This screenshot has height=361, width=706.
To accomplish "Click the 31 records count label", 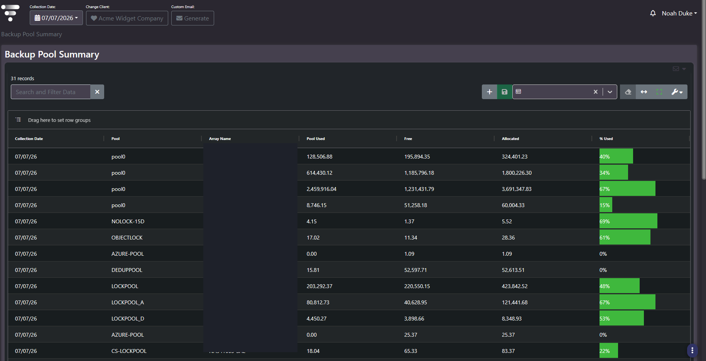I will (22, 78).
